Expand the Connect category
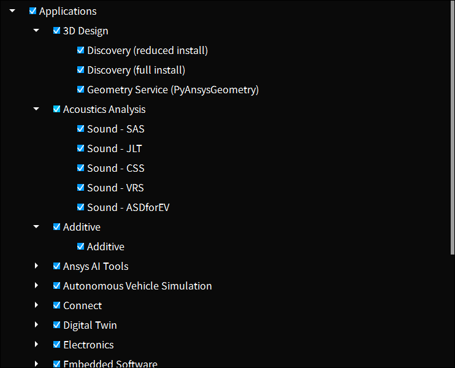 [x=37, y=305]
